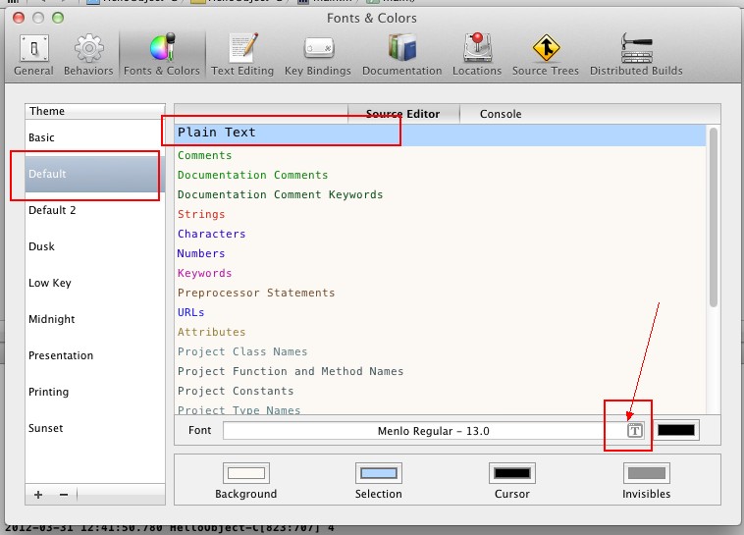
Task: Select the Project Type Names row
Action: [x=441, y=409]
